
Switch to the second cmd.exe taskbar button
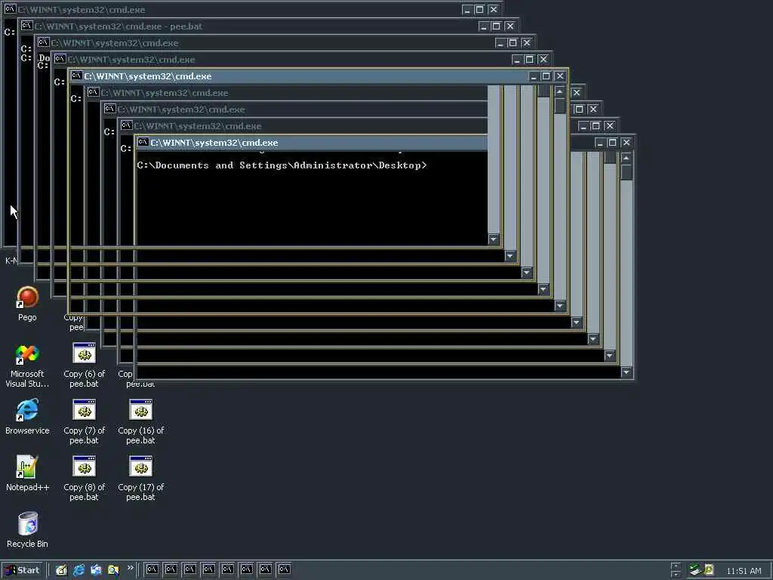click(x=171, y=569)
